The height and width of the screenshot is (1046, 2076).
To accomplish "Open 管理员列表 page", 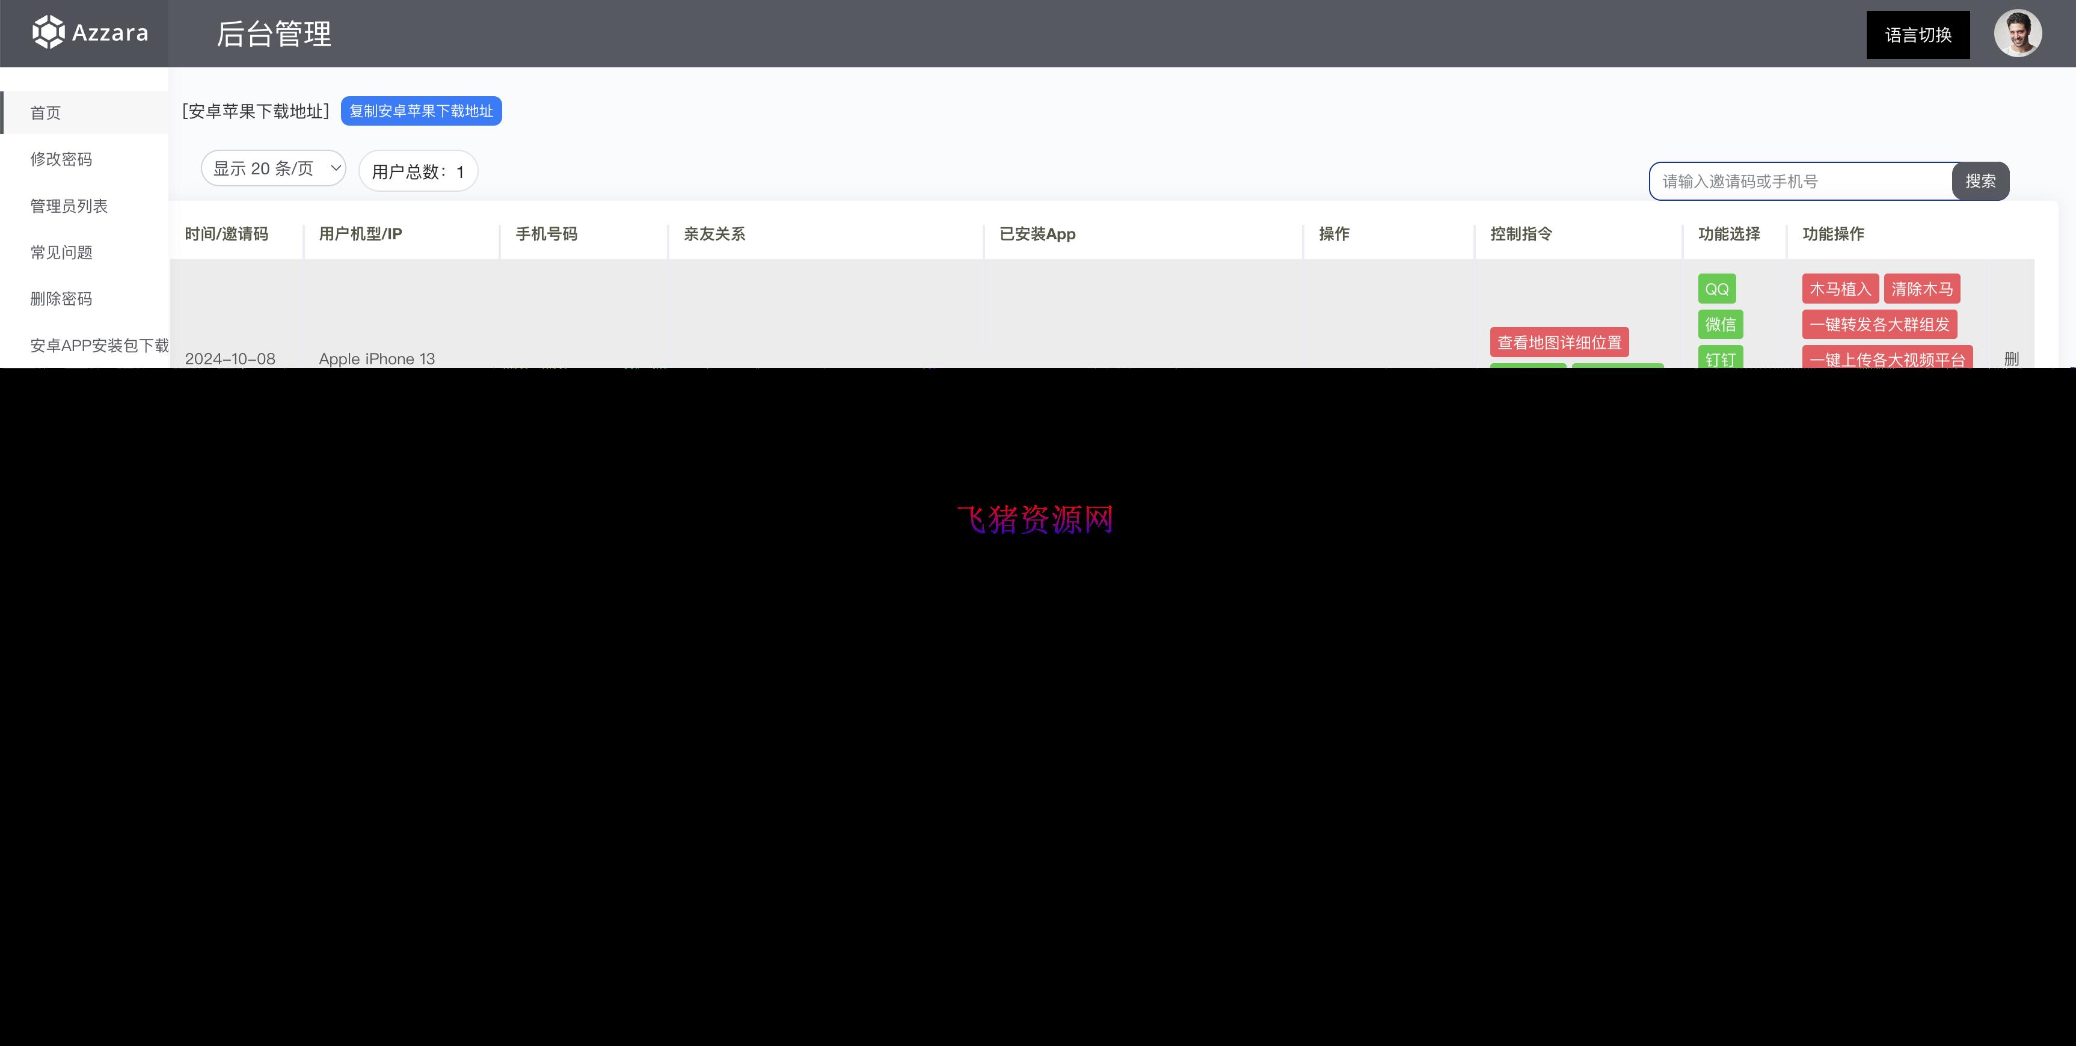I will 72,206.
